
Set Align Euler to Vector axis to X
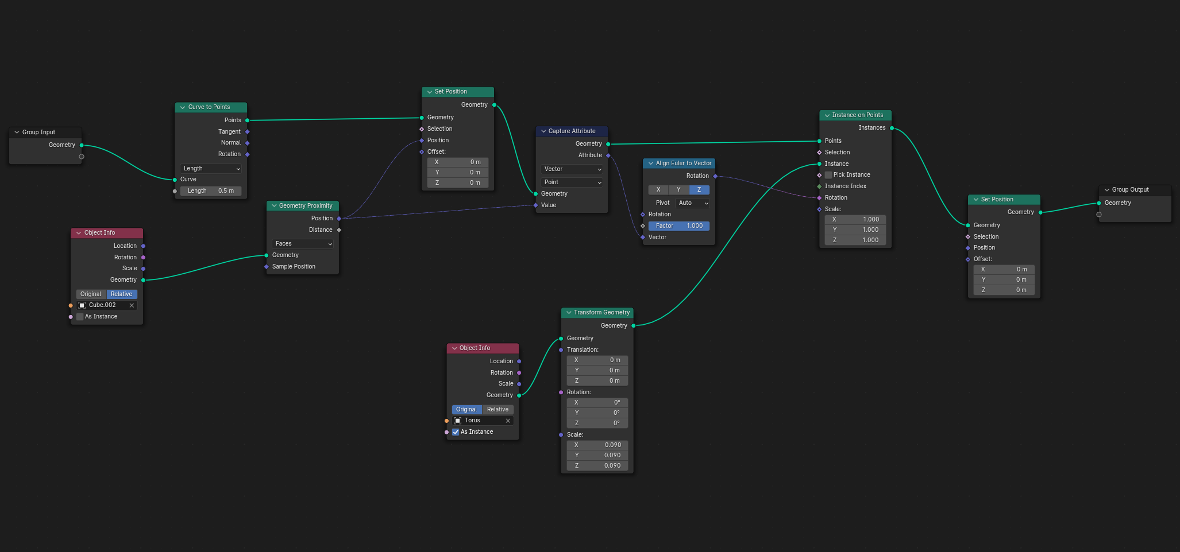658,190
